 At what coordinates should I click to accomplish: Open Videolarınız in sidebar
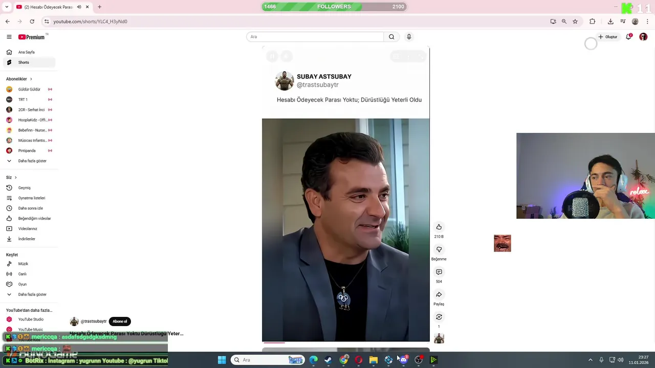pyautogui.click(x=29, y=228)
